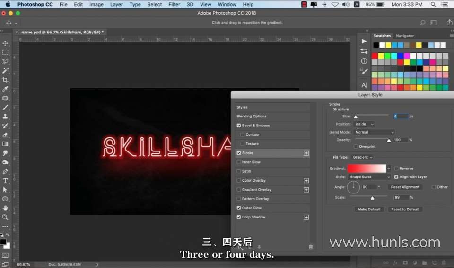Open gradient picker arrow
Viewport: 454px width, 268px height.
point(389,168)
